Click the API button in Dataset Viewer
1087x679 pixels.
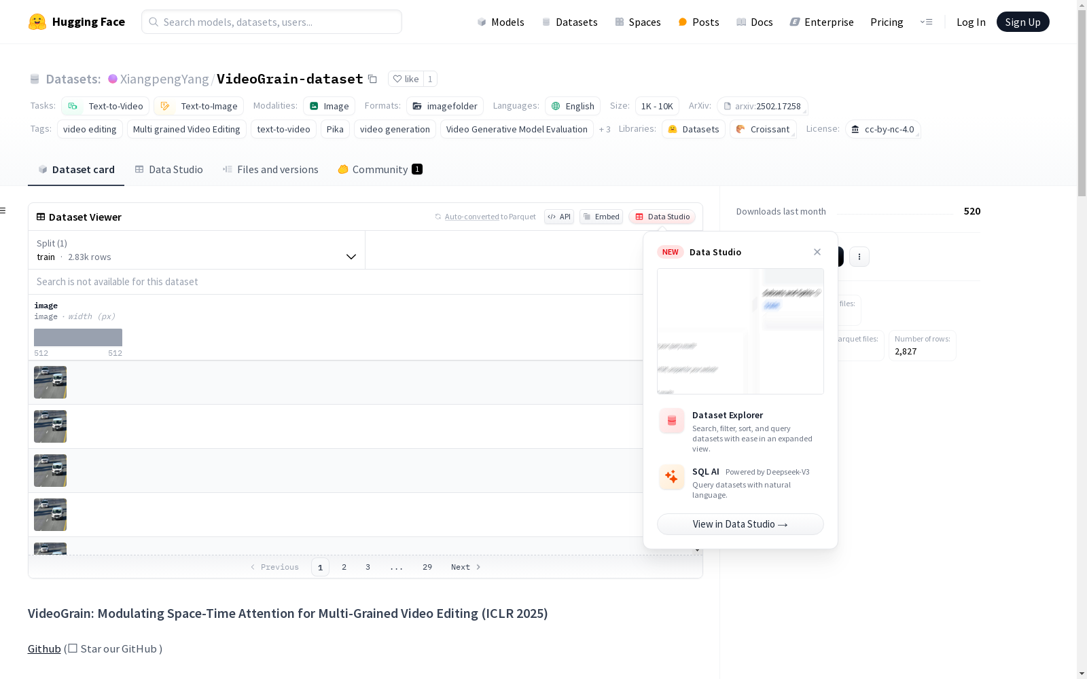pos(559,217)
